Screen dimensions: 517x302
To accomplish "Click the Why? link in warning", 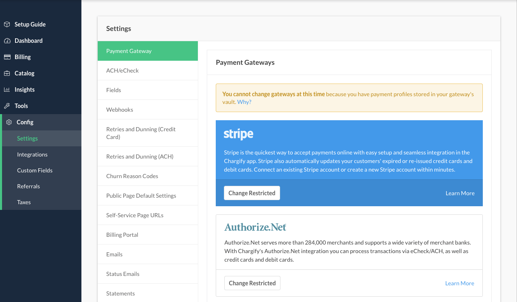I will 244,102.
